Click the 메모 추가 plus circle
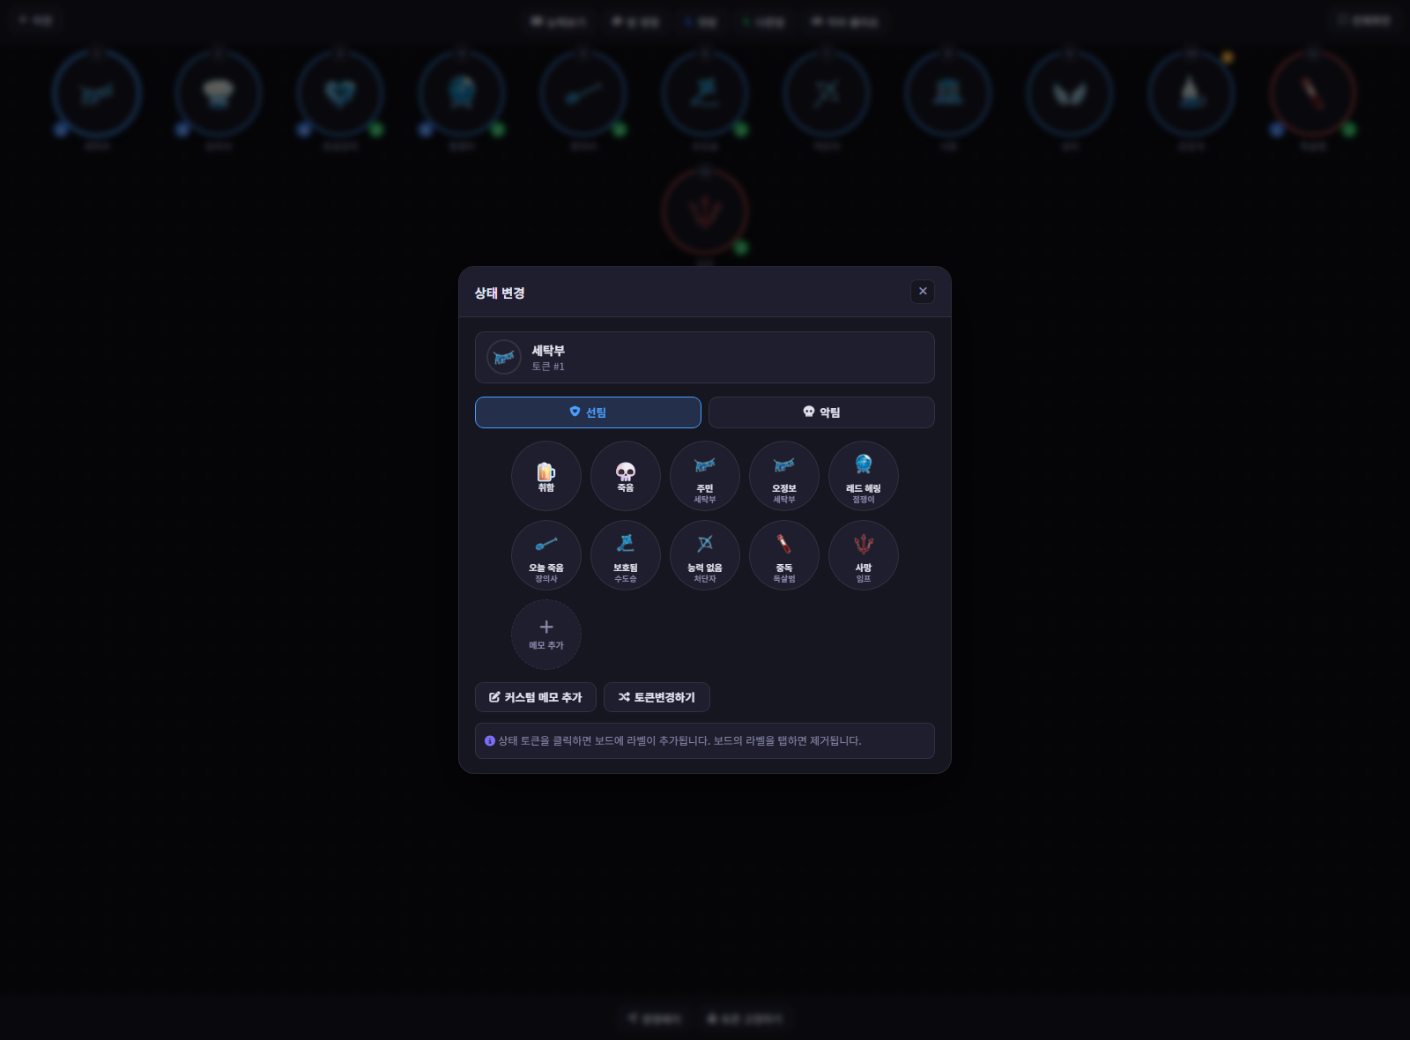 click(546, 635)
